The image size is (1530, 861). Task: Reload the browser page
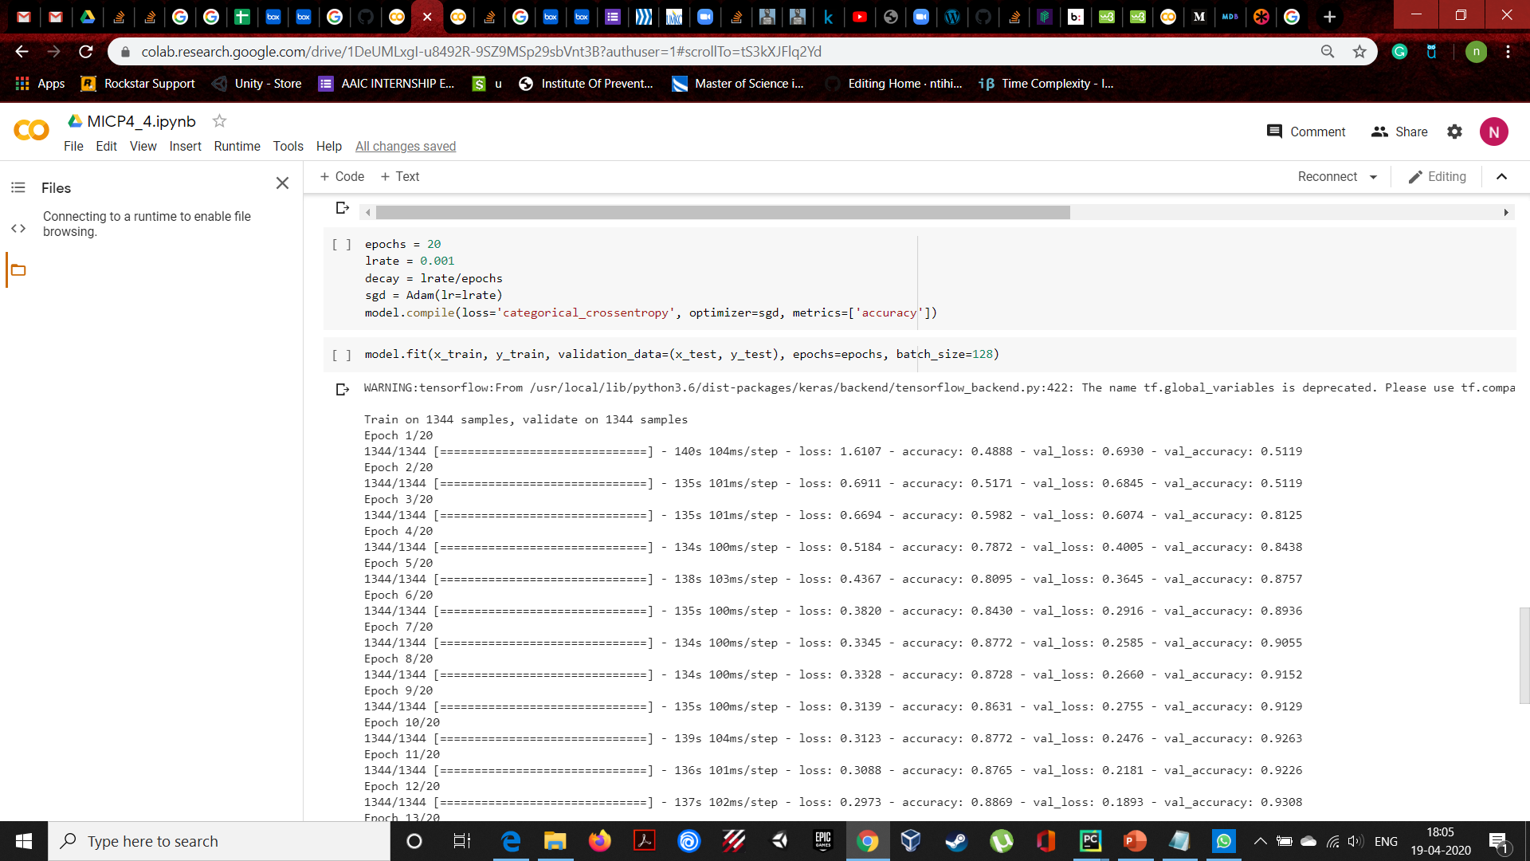pos(86,52)
